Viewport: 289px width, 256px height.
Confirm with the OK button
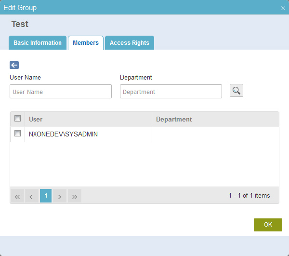[x=268, y=225]
